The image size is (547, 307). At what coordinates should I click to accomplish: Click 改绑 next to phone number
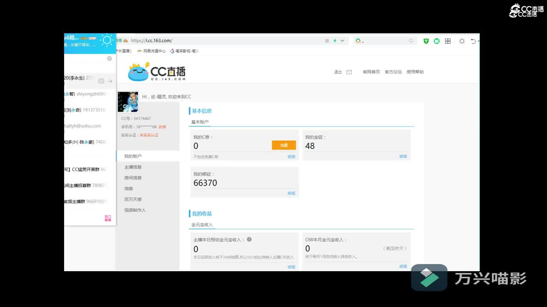coord(162,127)
